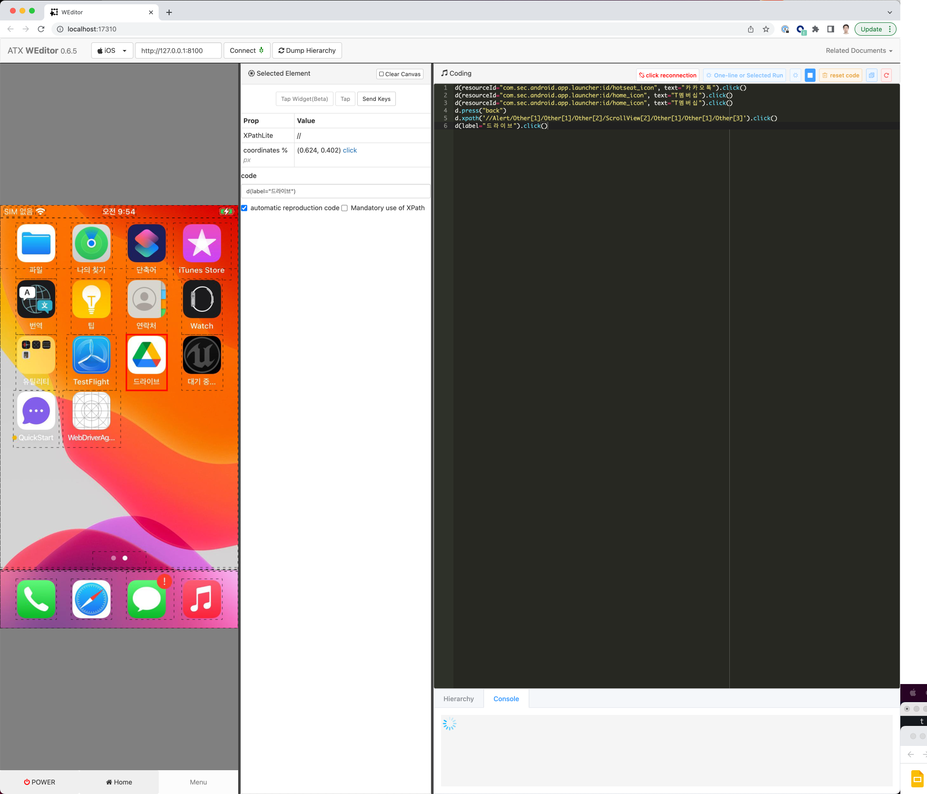Click the Dump Hierarchy button
This screenshot has height=794, width=927.
[x=307, y=50]
